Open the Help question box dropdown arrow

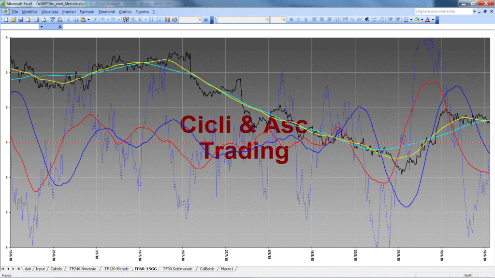[x=474, y=12]
